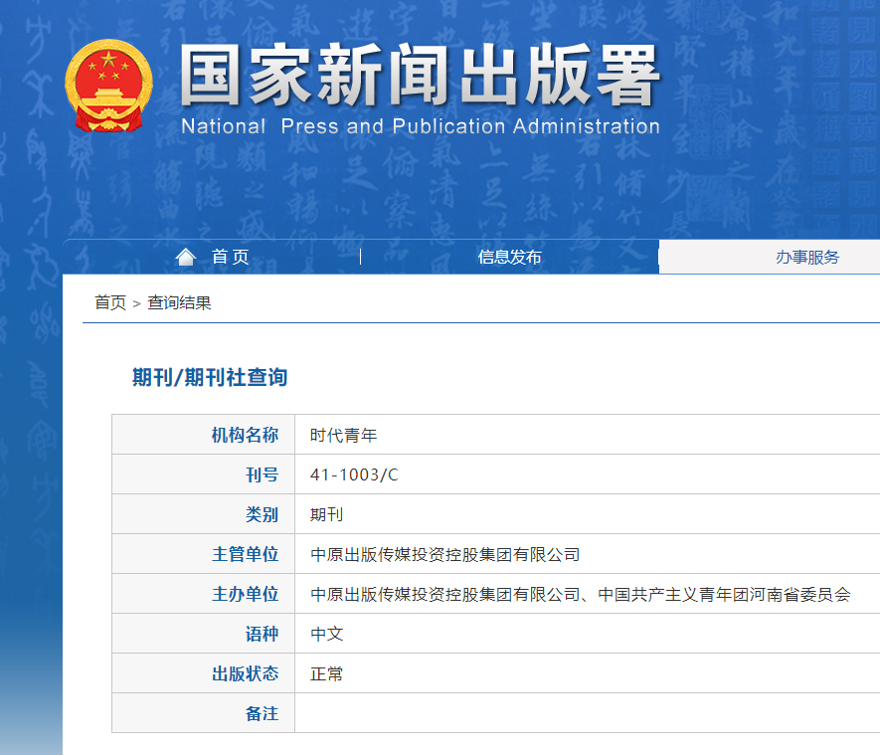This screenshot has height=755, width=880.
Task: Select the 主办单位 organizations value
Action: click(x=581, y=595)
